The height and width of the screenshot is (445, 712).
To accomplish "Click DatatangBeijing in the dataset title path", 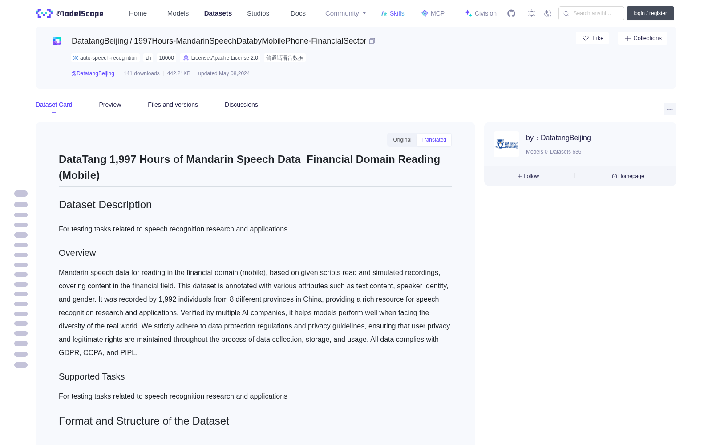I will coord(100,41).
